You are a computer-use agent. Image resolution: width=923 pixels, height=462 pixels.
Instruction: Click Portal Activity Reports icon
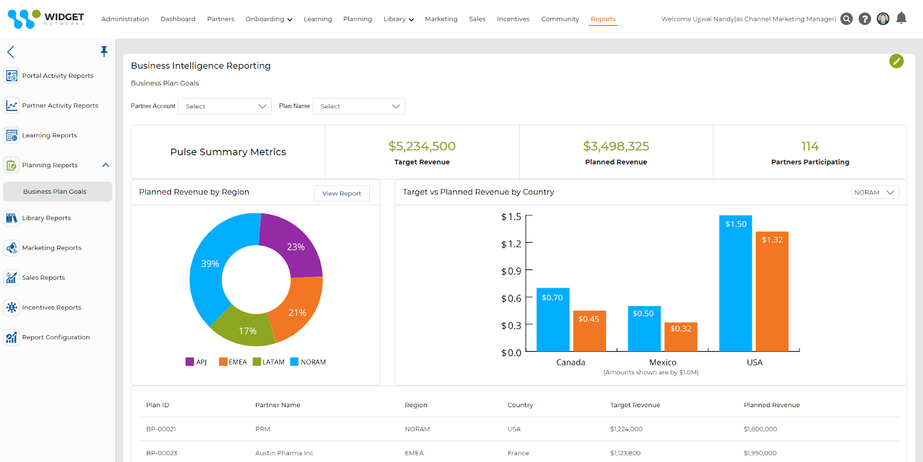[x=12, y=76]
